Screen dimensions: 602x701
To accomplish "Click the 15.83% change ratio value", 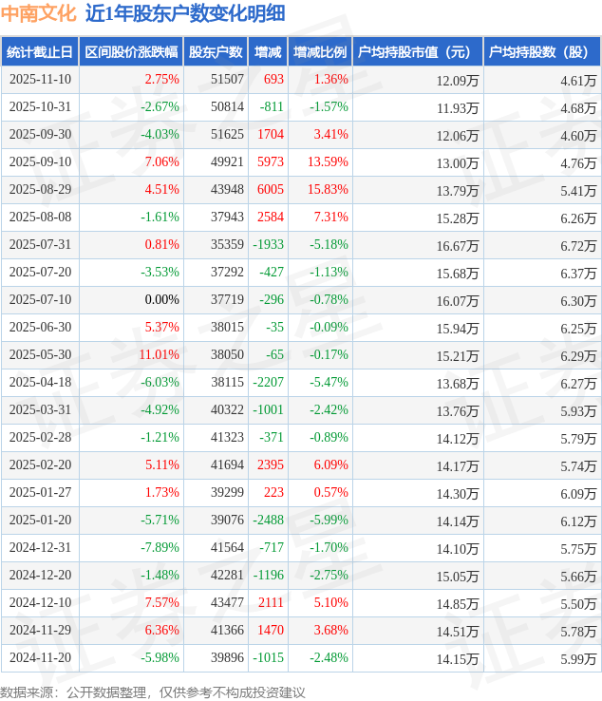I will tap(328, 189).
